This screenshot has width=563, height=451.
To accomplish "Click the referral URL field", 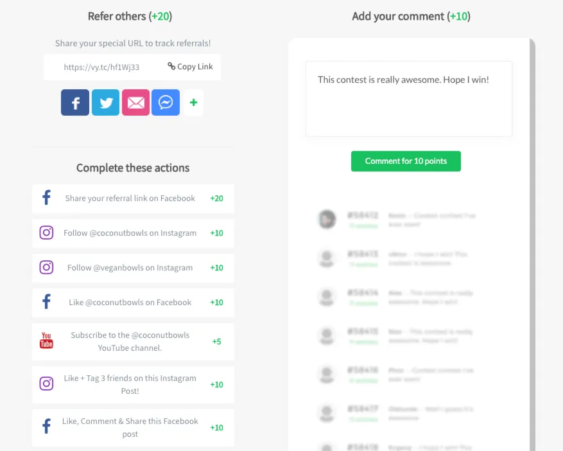I will click(101, 67).
